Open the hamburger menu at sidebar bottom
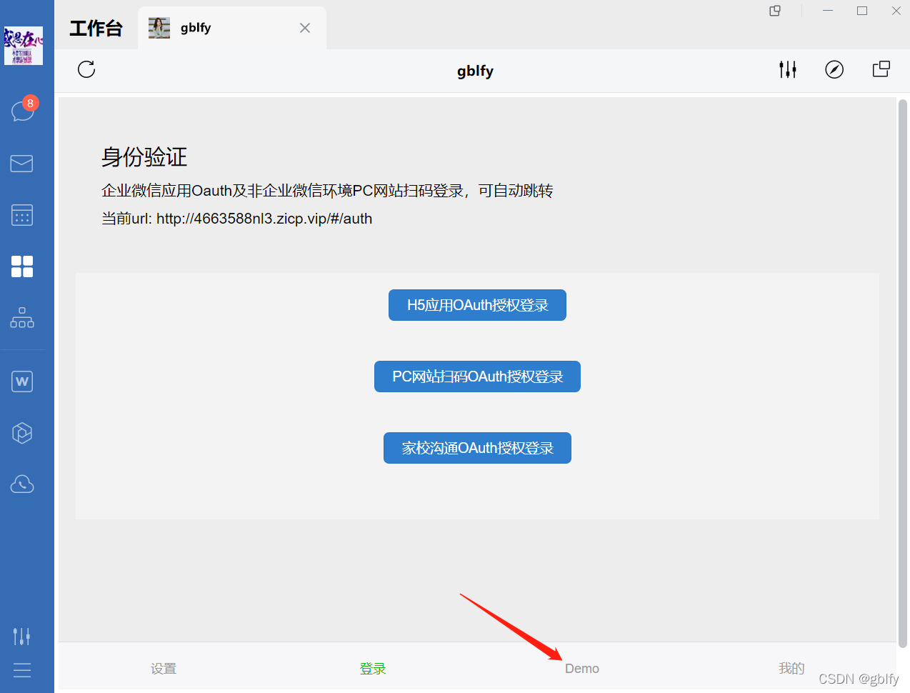Viewport: 910px width, 693px height. click(x=21, y=670)
